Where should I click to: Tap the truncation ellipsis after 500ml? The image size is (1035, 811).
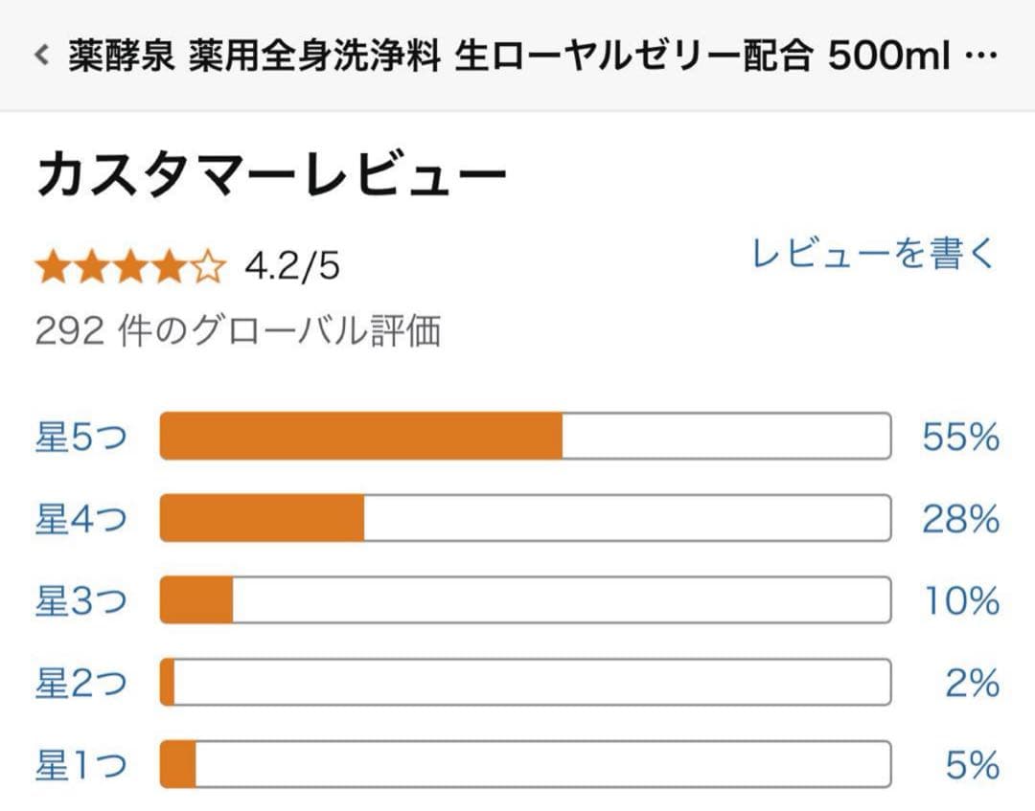(978, 56)
